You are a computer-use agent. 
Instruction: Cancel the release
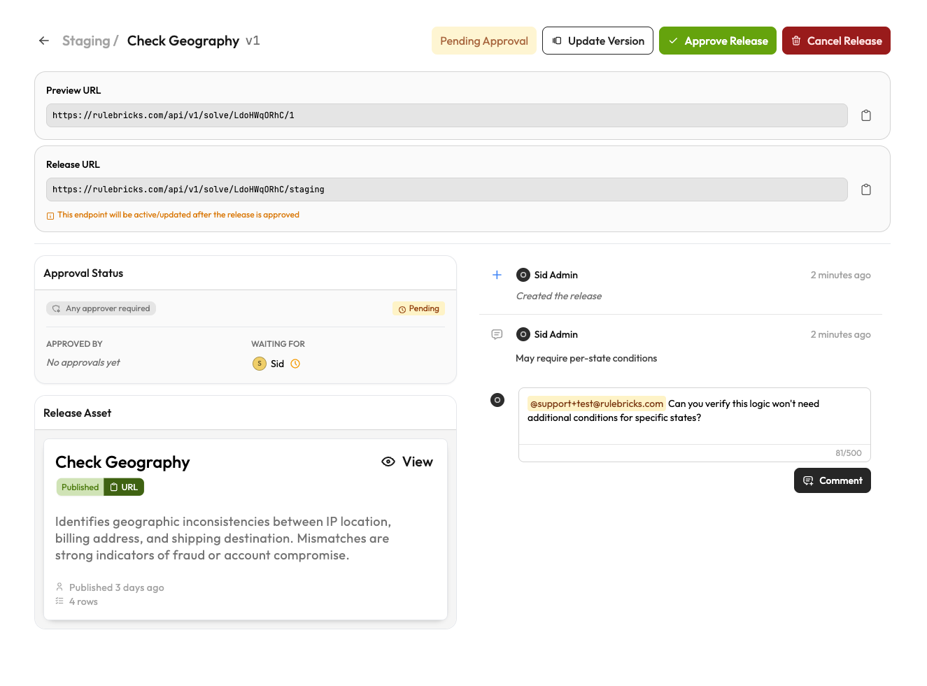point(836,41)
